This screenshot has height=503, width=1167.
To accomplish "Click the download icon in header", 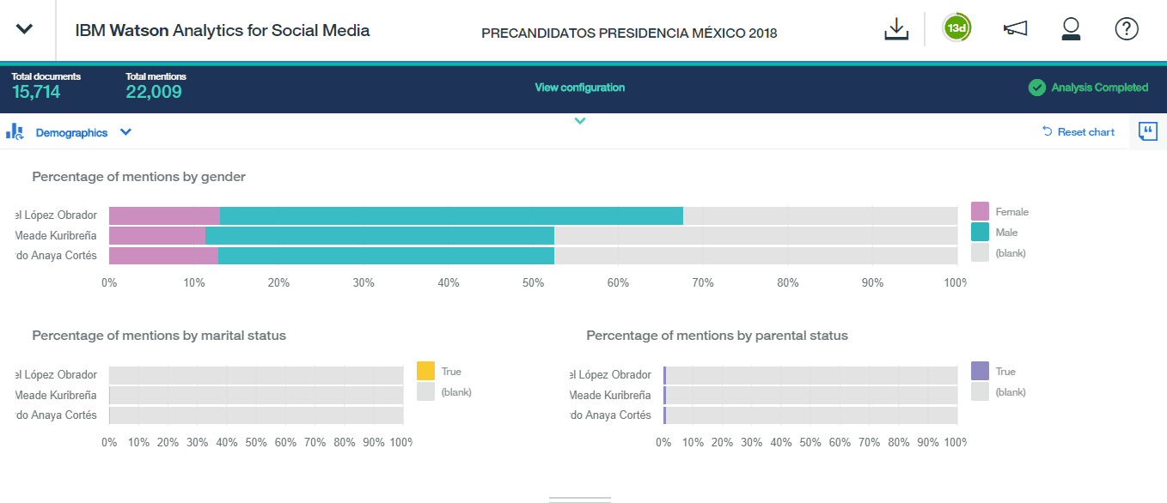I will [x=896, y=29].
